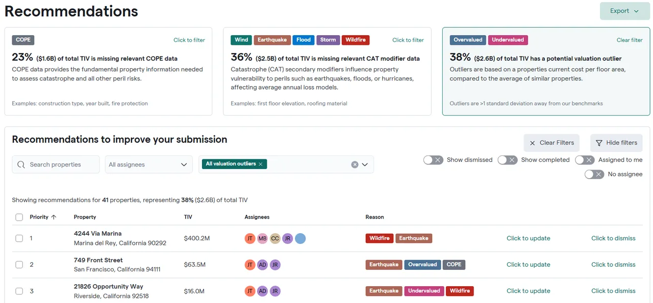Viewport: 653px width, 303px height.
Task: Click the search magnifier icon
Action: (21, 164)
